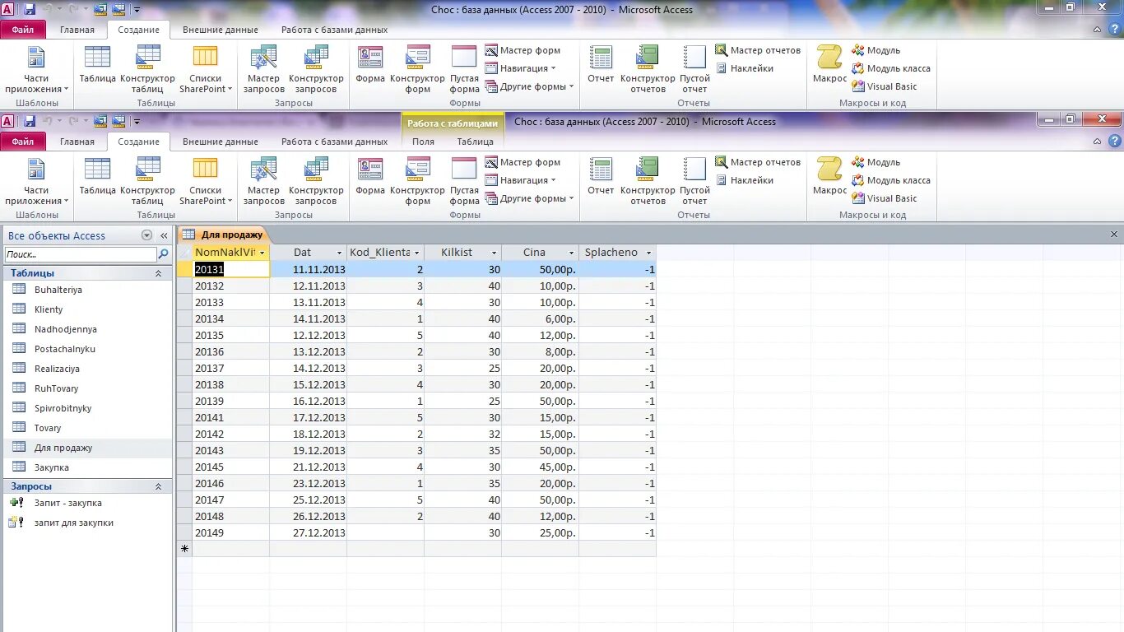Click Save icon in front window title bar
This screenshot has width=1124, height=632.
[x=30, y=121]
